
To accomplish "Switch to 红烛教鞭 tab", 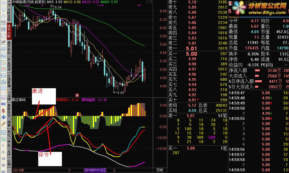I will pyautogui.click(x=9, y=81).
